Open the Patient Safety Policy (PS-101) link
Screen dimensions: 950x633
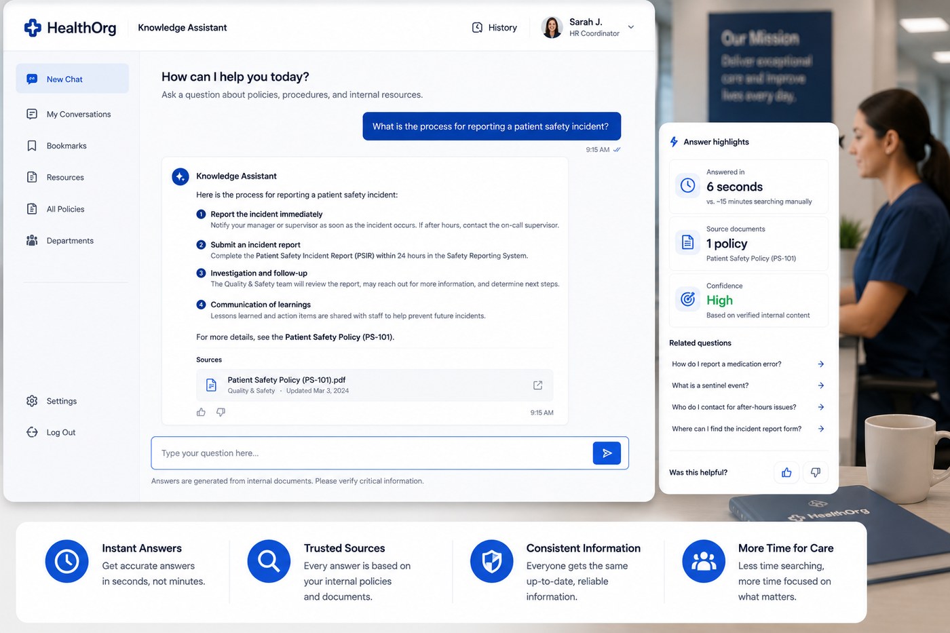click(x=339, y=337)
